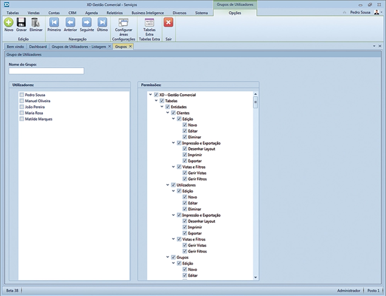386x296 pixels.
Task: Collapse the Entidades tree node
Action: pyautogui.click(x=162, y=107)
